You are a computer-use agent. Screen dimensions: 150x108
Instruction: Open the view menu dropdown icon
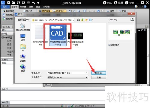pyautogui.click(x=91, y=20)
